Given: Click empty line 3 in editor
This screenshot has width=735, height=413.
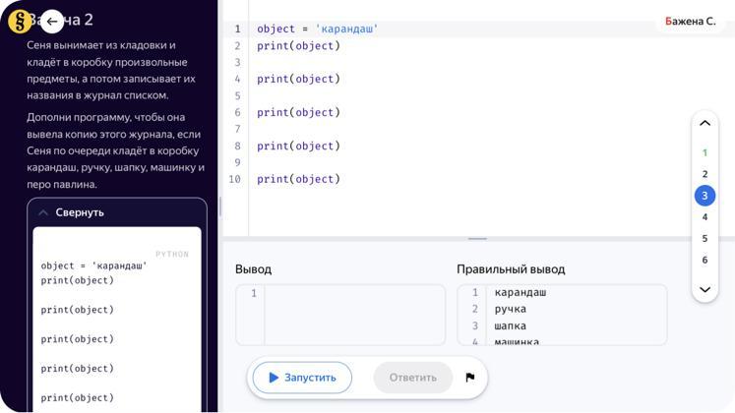Looking at the screenshot, I should [443, 63].
